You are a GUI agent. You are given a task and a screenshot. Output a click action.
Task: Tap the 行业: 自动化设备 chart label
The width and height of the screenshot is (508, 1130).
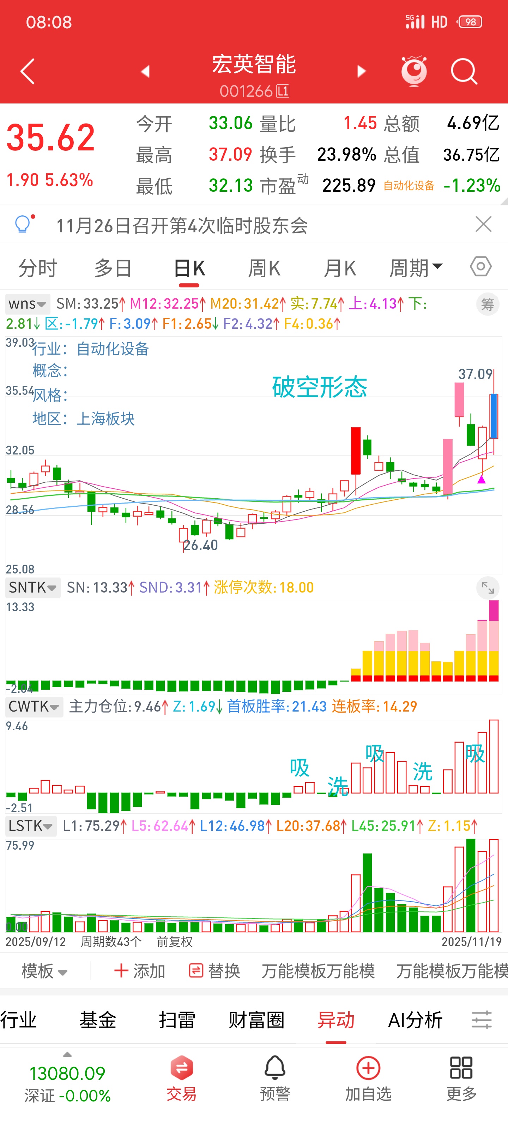tap(91, 349)
